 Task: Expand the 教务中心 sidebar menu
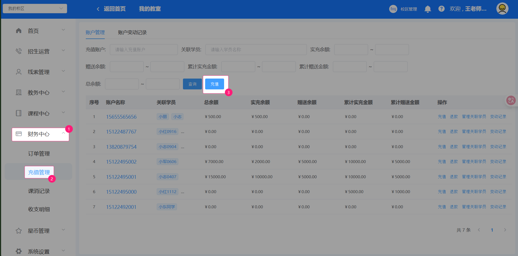tap(38, 93)
